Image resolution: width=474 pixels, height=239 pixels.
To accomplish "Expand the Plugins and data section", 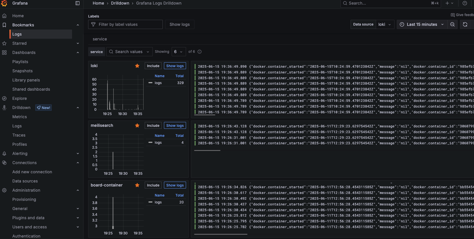I will click(x=78, y=218).
